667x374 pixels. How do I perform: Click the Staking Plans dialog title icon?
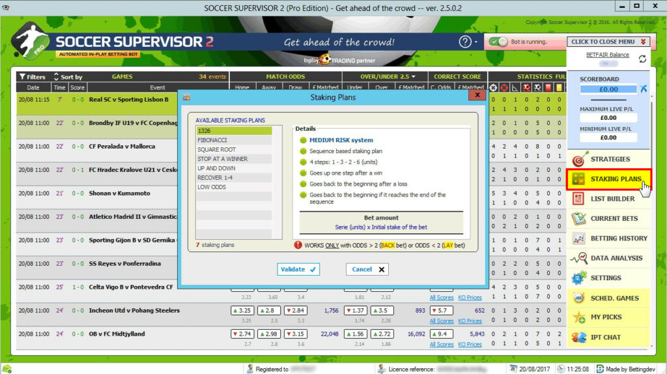pos(186,98)
